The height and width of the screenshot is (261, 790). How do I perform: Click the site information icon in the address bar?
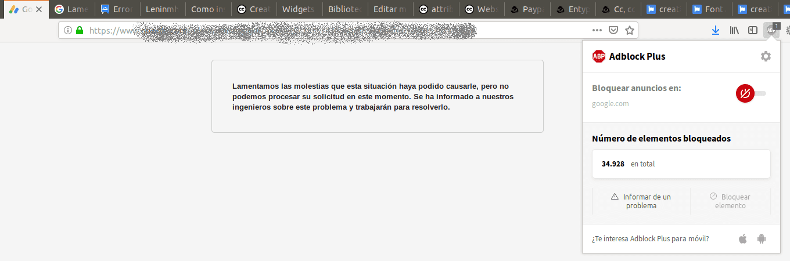pyautogui.click(x=68, y=30)
